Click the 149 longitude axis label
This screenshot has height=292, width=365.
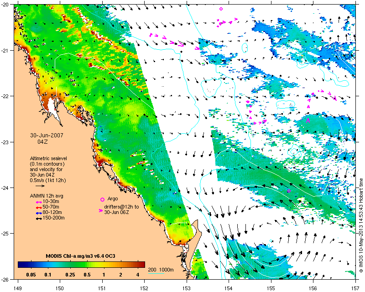18,288
